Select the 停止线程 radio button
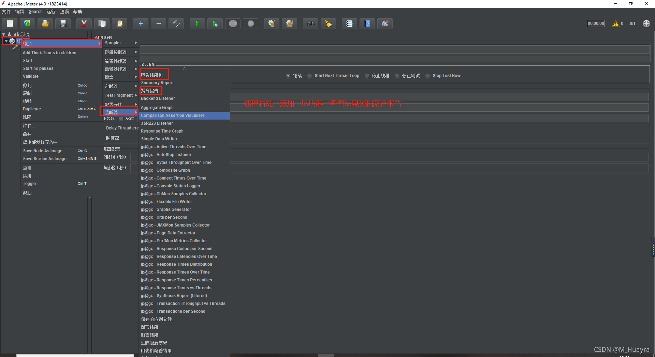The image size is (655, 357). pyautogui.click(x=367, y=76)
